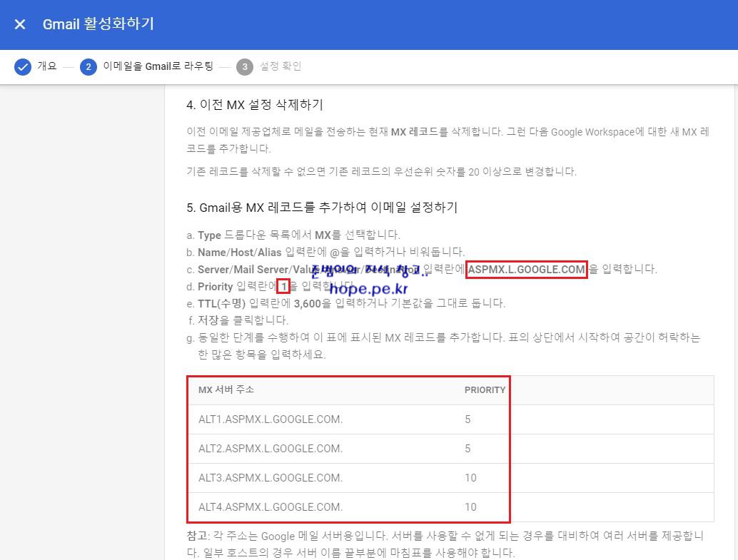Click the PRIORITY column header
The image size is (738, 560).
pyautogui.click(x=485, y=390)
